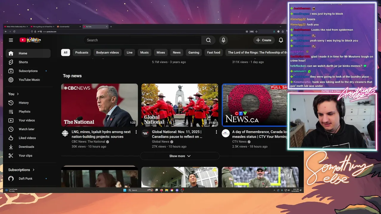Open File Explorer from the taskbar
This screenshot has width=381, height=214.
click(x=167, y=190)
